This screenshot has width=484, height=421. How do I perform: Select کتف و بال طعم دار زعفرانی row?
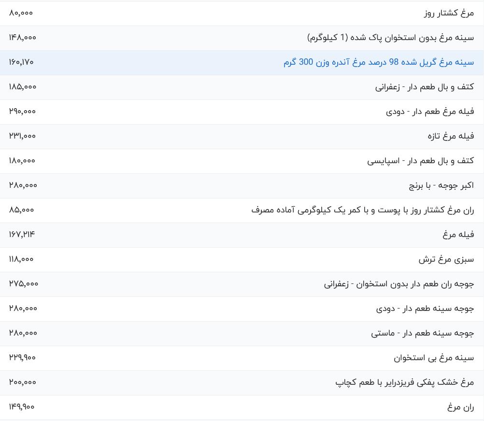coord(242,87)
